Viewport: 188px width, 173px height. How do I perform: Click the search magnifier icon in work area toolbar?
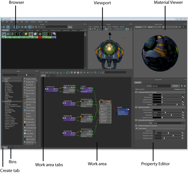pos(84,73)
